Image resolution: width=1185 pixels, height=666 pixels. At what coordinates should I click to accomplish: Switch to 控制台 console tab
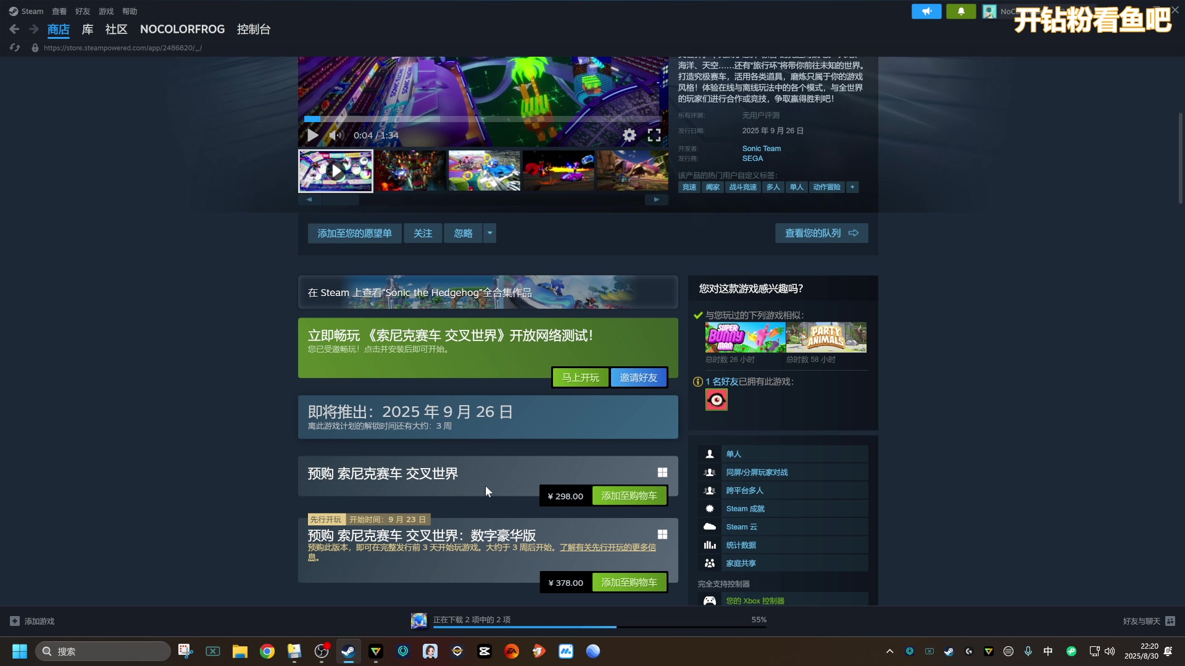(x=254, y=29)
